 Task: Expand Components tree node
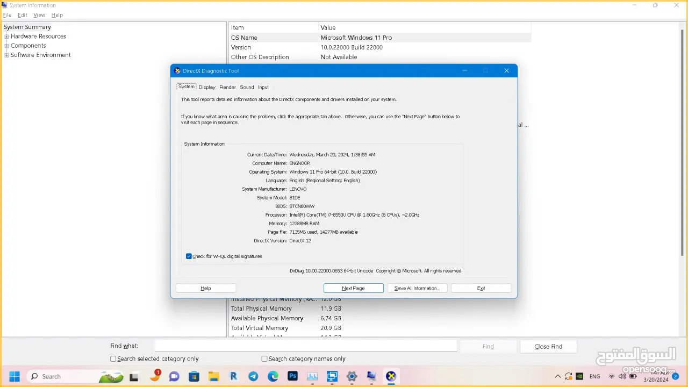[x=6, y=46]
